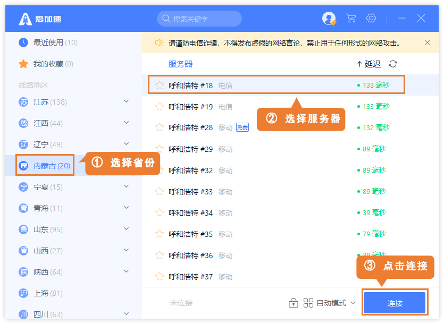Screen dimensions: 444x324
Task: Refresh server latency list
Action: (393, 64)
